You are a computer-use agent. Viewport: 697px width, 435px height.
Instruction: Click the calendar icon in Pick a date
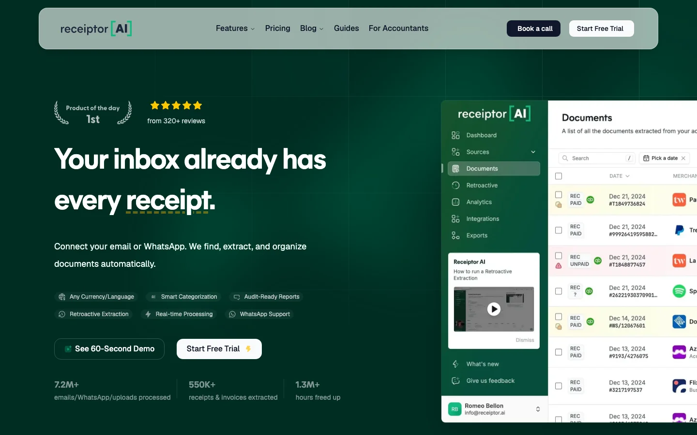coord(646,158)
